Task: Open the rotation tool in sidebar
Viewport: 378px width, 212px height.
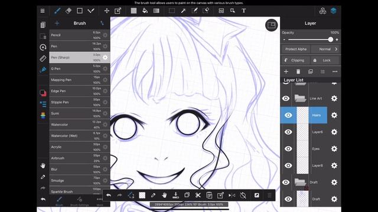Action: pos(43,47)
